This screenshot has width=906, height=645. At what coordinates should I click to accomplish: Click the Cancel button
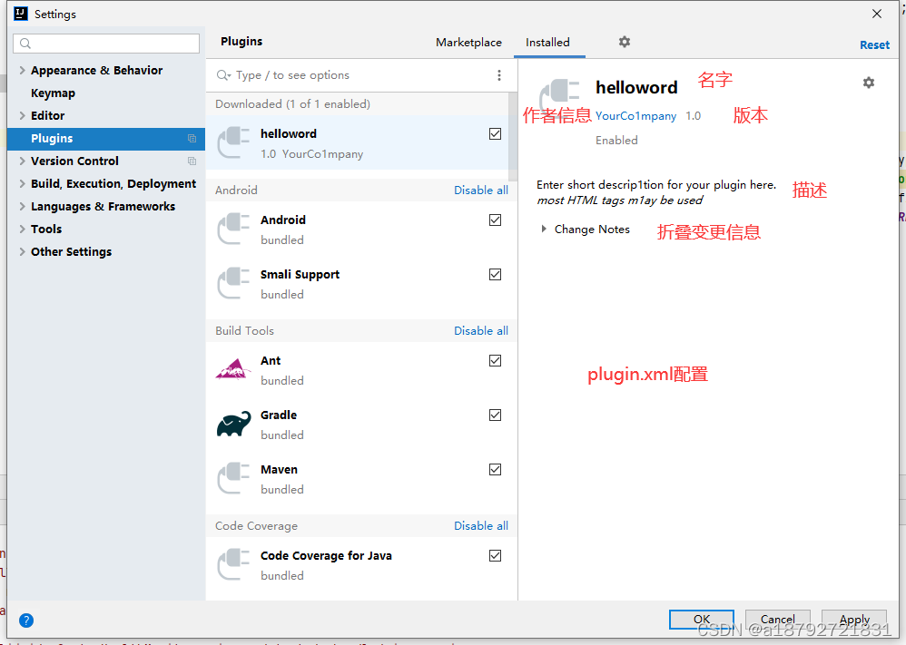[778, 620]
